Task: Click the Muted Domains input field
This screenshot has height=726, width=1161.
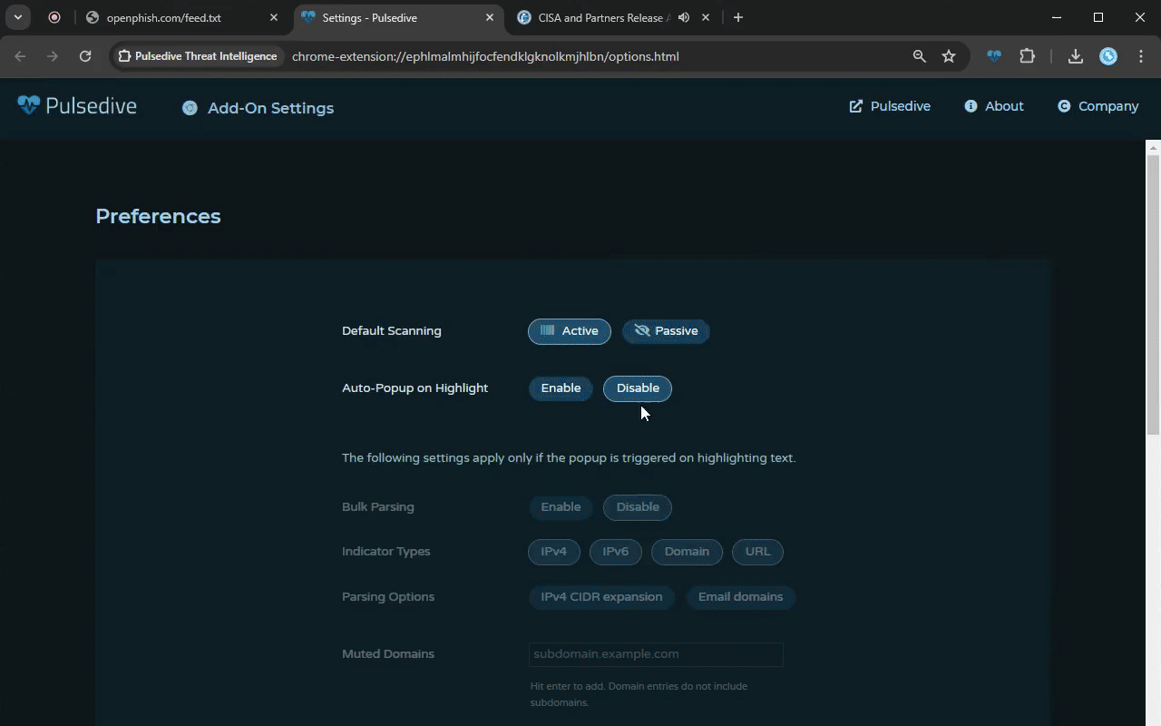Action: point(656,654)
